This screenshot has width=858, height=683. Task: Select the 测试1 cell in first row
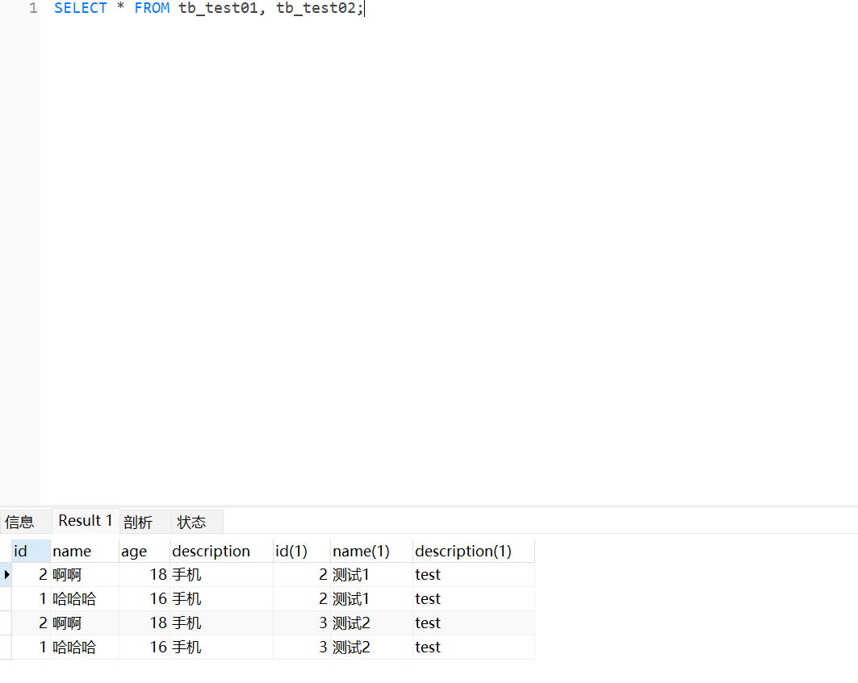pos(372,575)
